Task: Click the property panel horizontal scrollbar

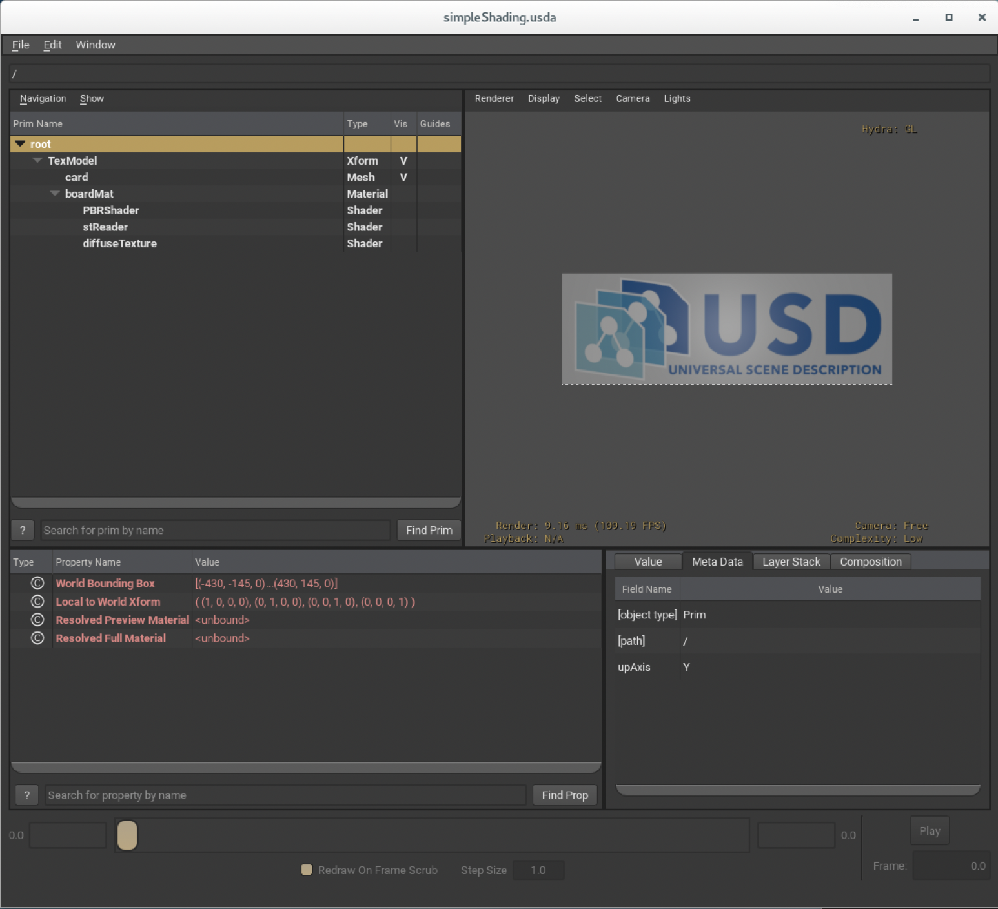Action: pos(306,768)
